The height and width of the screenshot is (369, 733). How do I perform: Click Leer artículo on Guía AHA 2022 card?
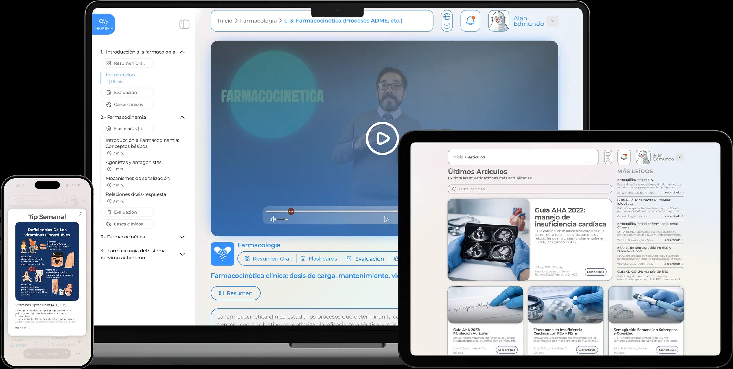(x=595, y=272)
